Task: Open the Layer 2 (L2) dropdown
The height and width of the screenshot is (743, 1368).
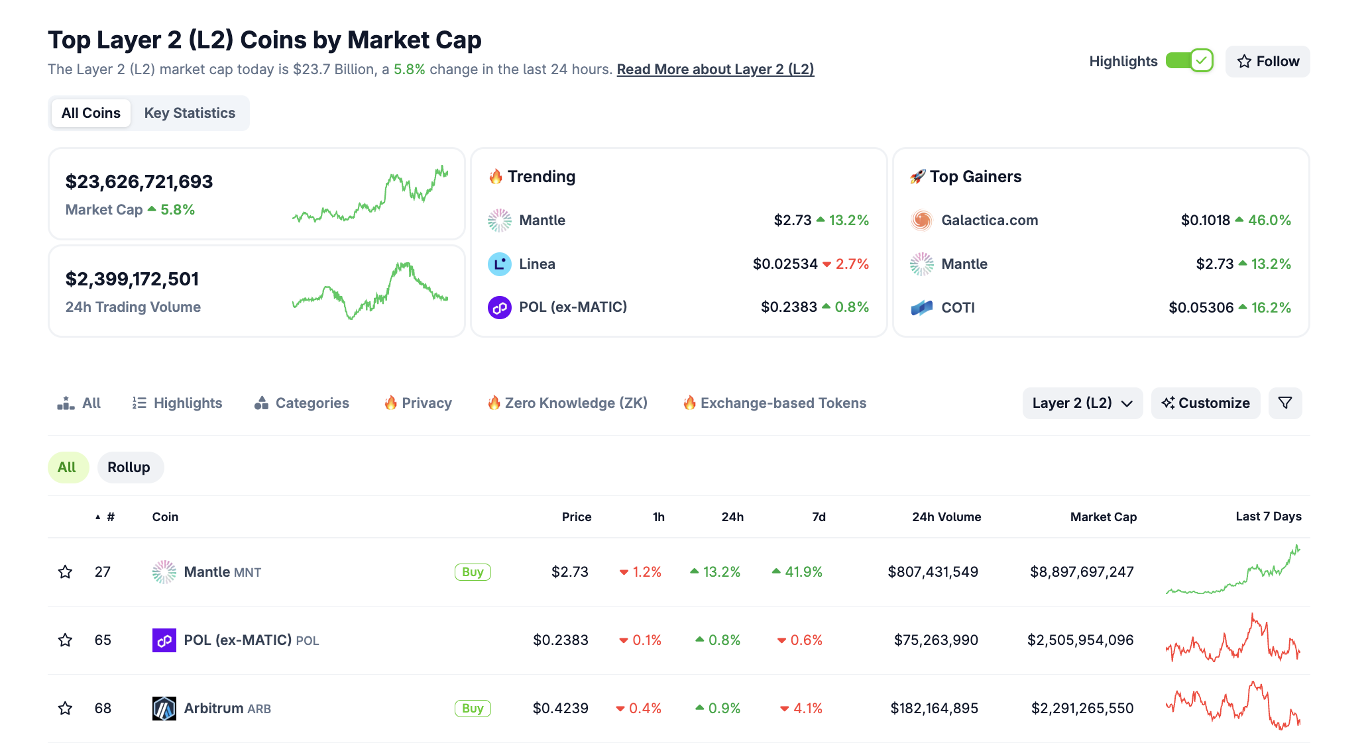Action: click(1082, 403)
